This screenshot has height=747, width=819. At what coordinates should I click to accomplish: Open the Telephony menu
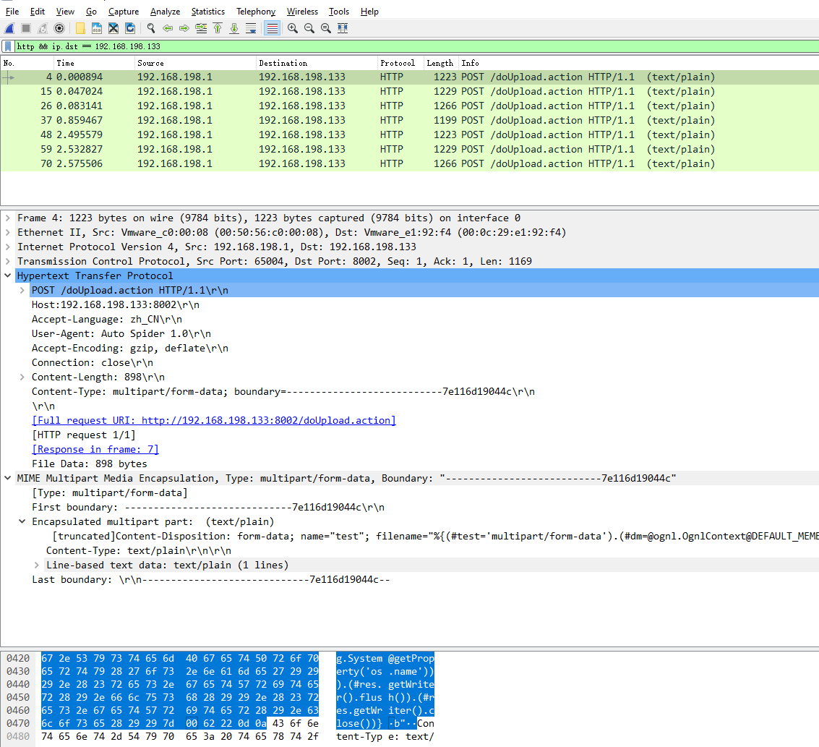pyautogui.click(x=256, y=12)
